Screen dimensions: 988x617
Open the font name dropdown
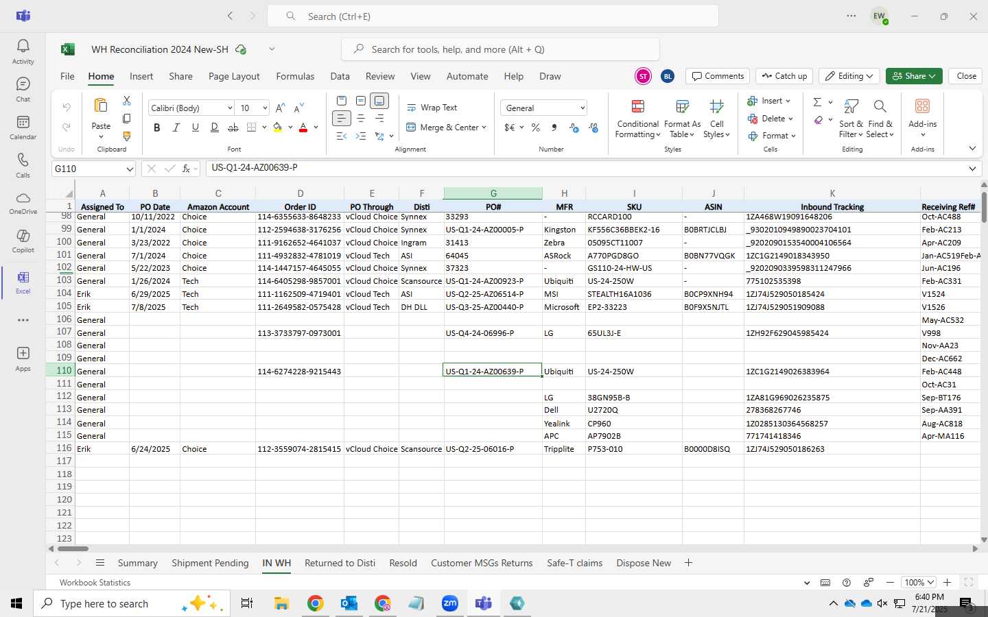pyautogui.click(x=230, y=108)
